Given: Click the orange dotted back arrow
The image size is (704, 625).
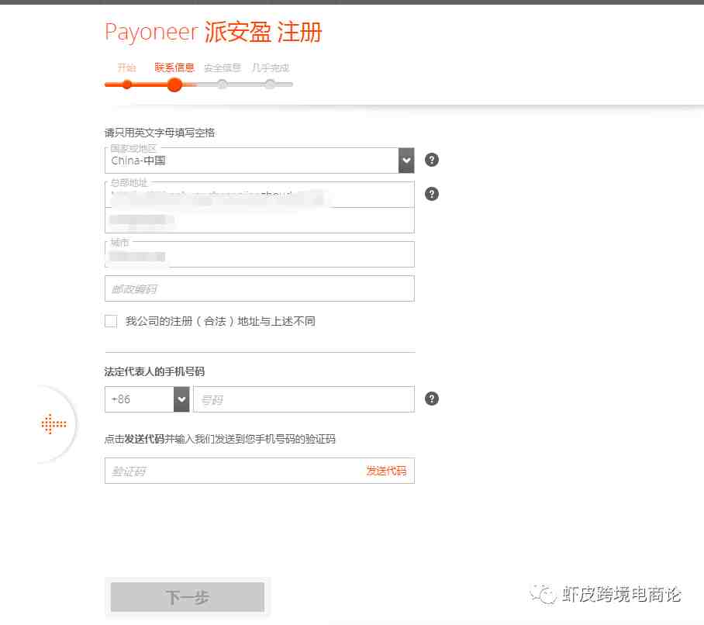Looking at the screenshot, I should (x=53, y=424).
